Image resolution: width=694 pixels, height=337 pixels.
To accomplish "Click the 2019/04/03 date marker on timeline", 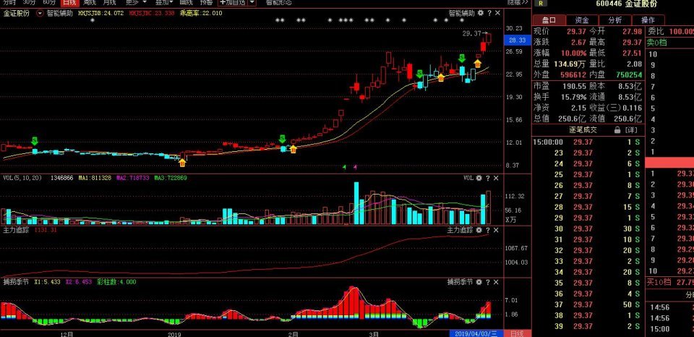I will point(476,333).
